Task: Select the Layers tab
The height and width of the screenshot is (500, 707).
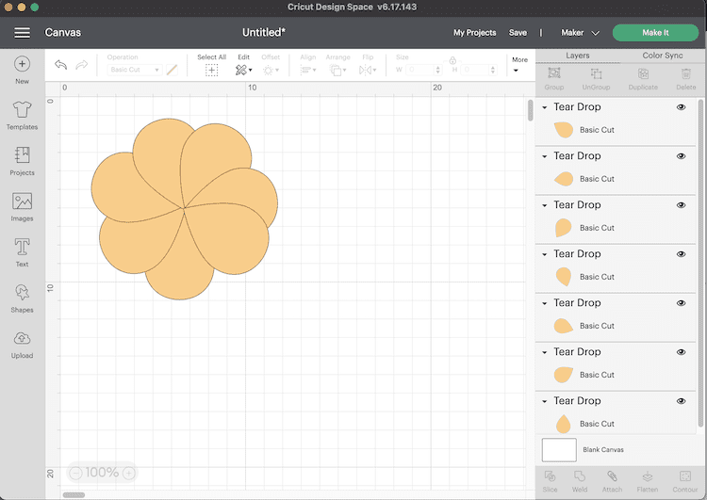Action: pos(577,56)
